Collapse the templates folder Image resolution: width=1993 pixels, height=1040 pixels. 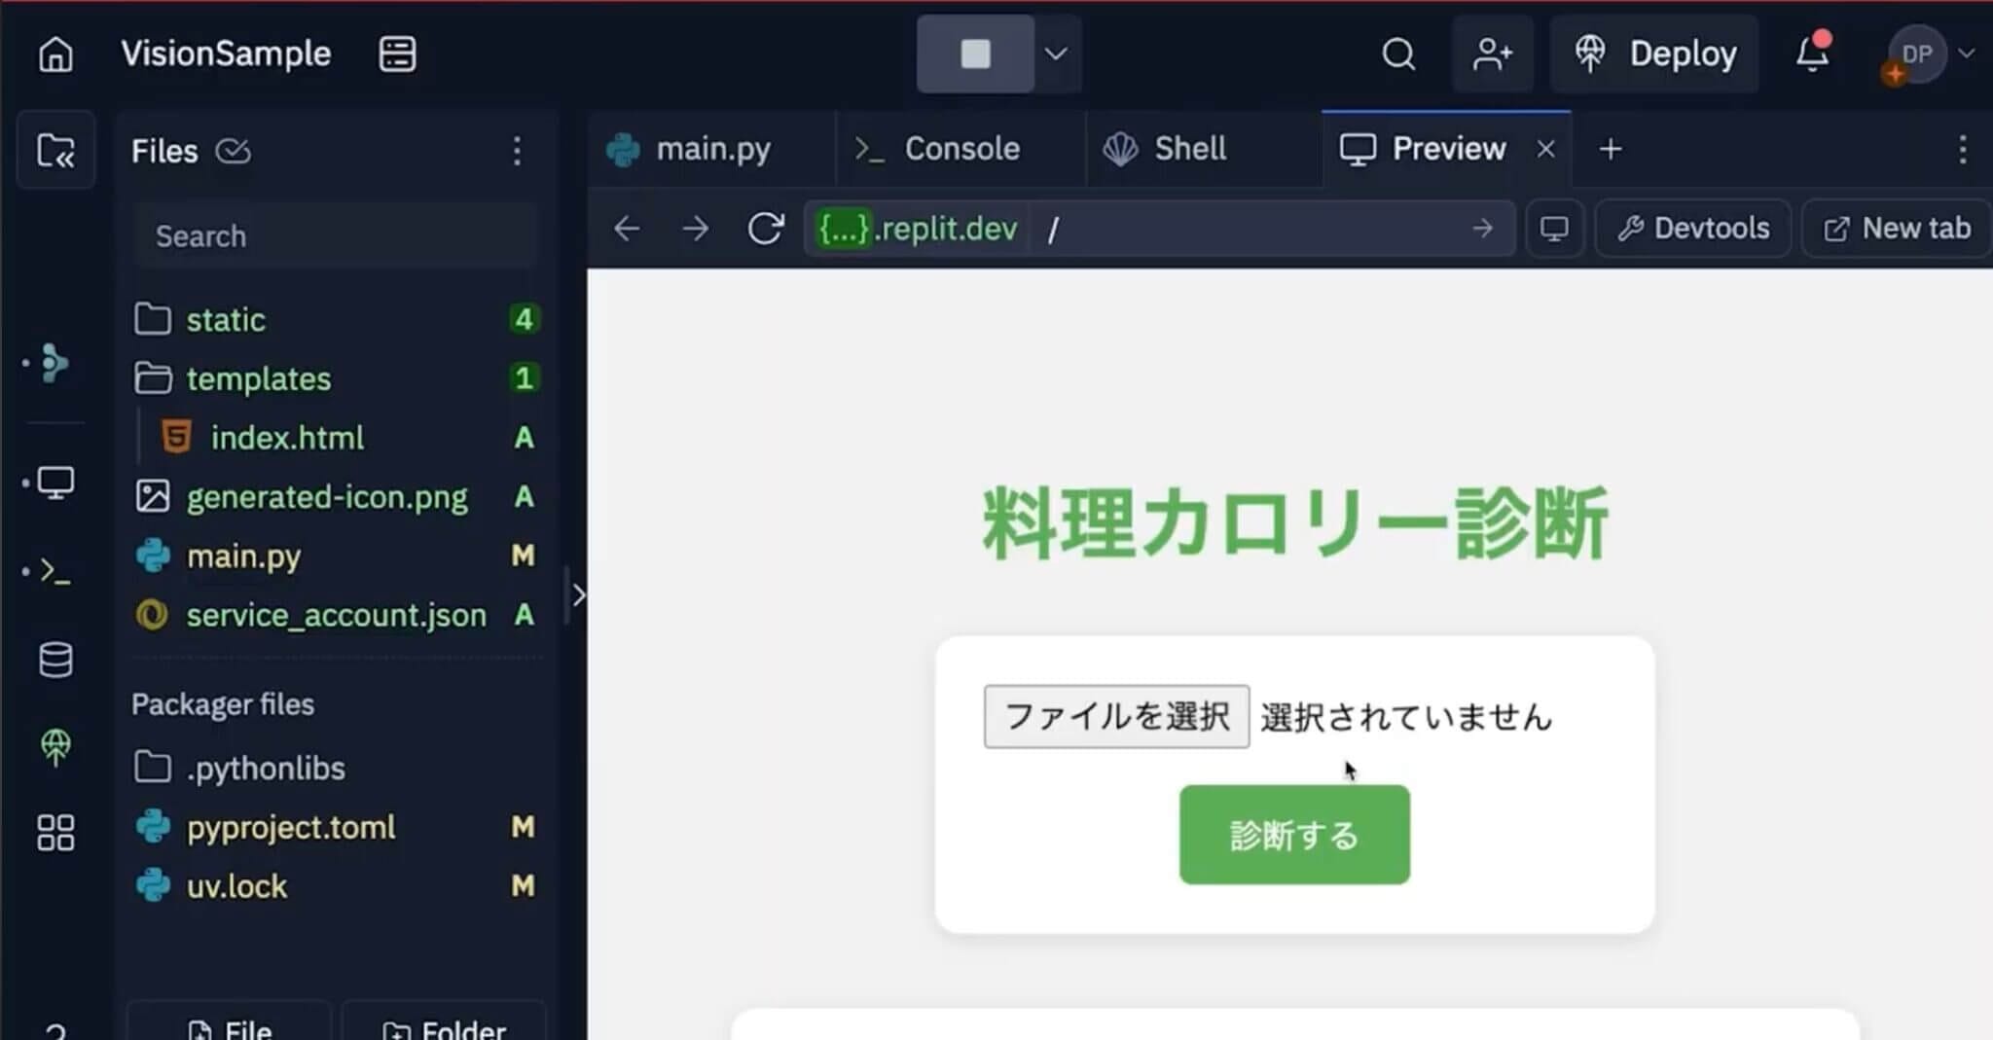(257, 378)
